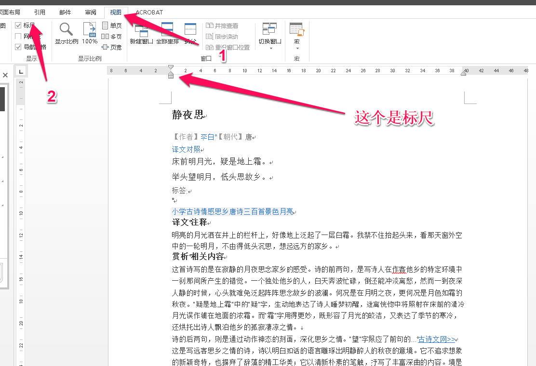Click the 【朝代】 唐 text
Viewport: 536px width, 366px height.
(235, 137)
